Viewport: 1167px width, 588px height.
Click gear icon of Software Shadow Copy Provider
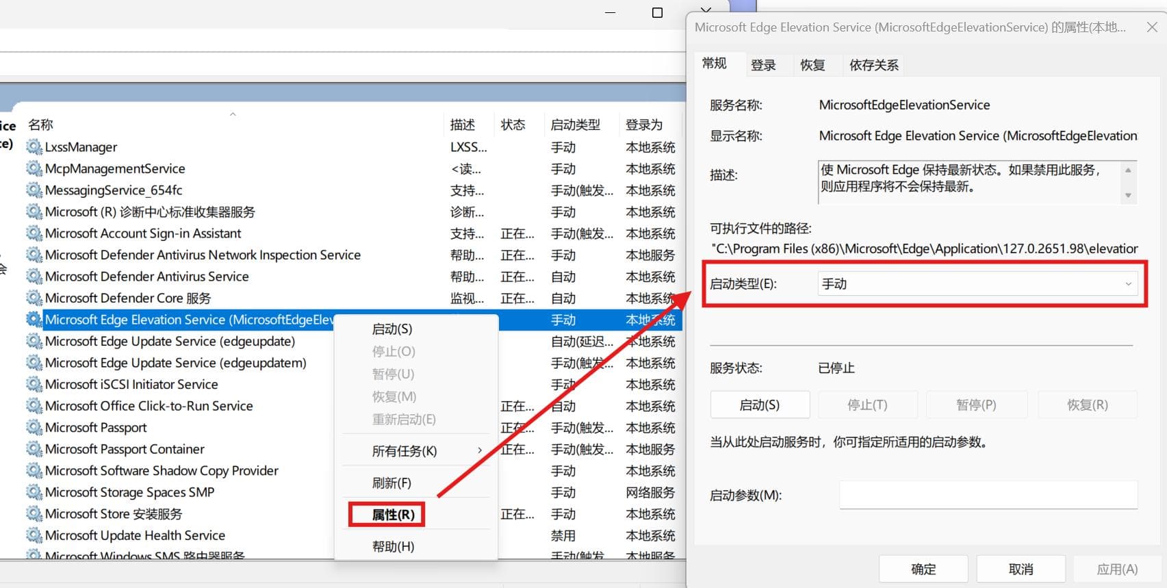[x=34, y=470]
